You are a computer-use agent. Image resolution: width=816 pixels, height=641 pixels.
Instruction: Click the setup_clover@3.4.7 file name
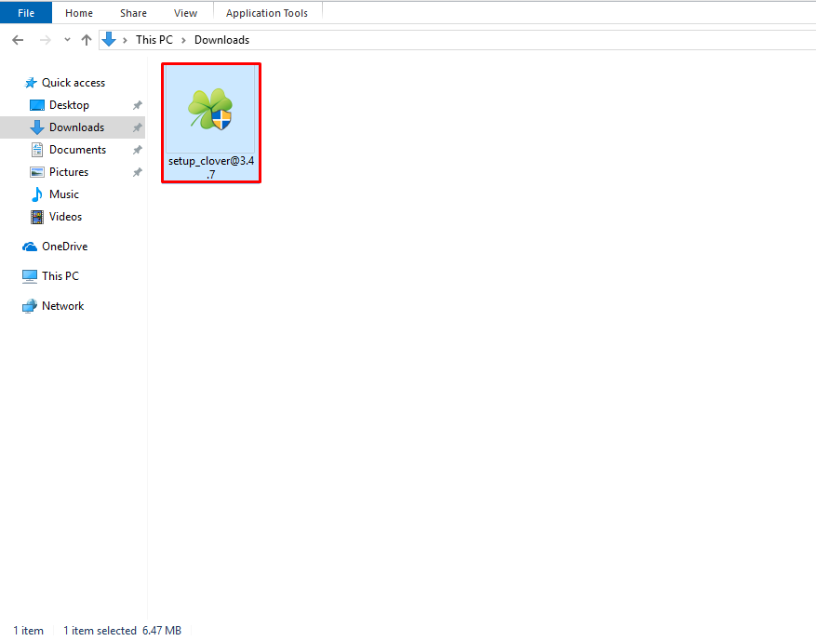211,167
